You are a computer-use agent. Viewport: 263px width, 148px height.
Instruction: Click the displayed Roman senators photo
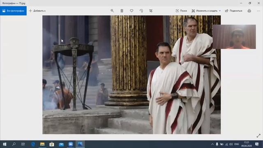[x=131, y=75]
